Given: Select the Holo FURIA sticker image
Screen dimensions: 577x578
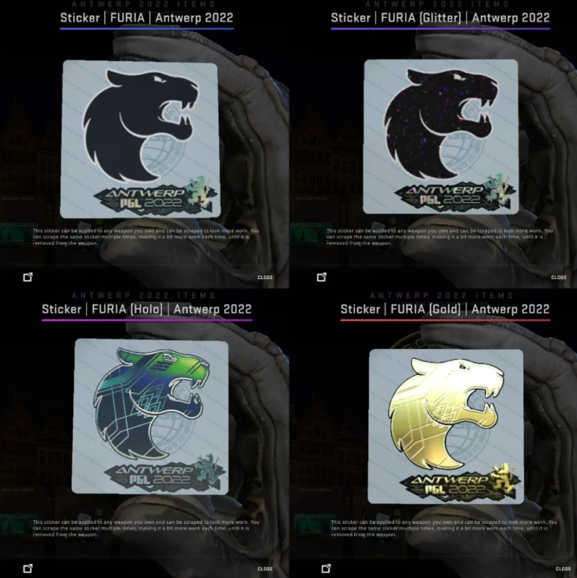Looking at the screenshot, I should [x=150, y=417].
